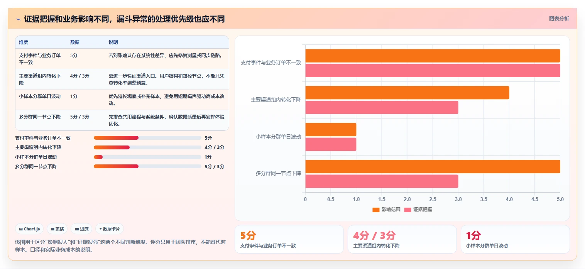Click progress value 5分 / 3分 beside 多分群同一节点下降

[x=214, y=167]
